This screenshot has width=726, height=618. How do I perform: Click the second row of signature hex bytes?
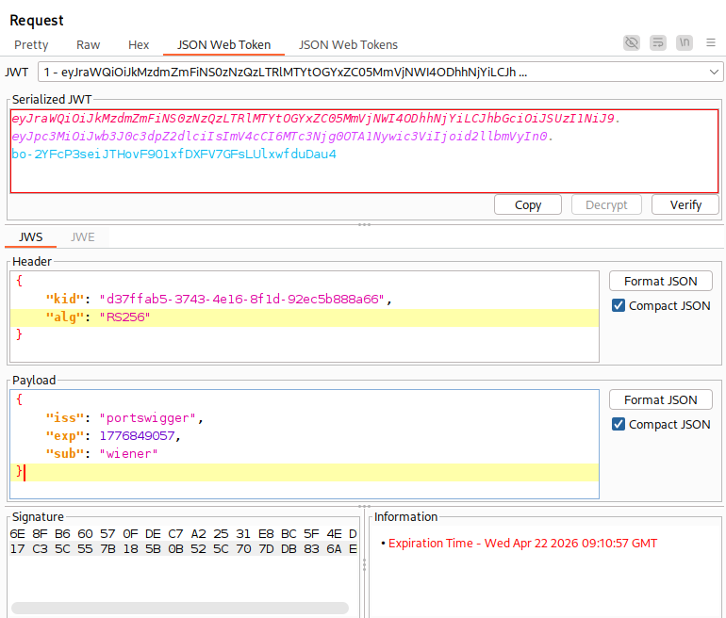click(x=183, y=549)
